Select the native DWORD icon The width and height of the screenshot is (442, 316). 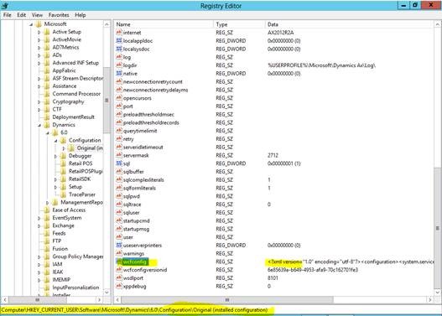pyautogui.click(x=119, y=73)
